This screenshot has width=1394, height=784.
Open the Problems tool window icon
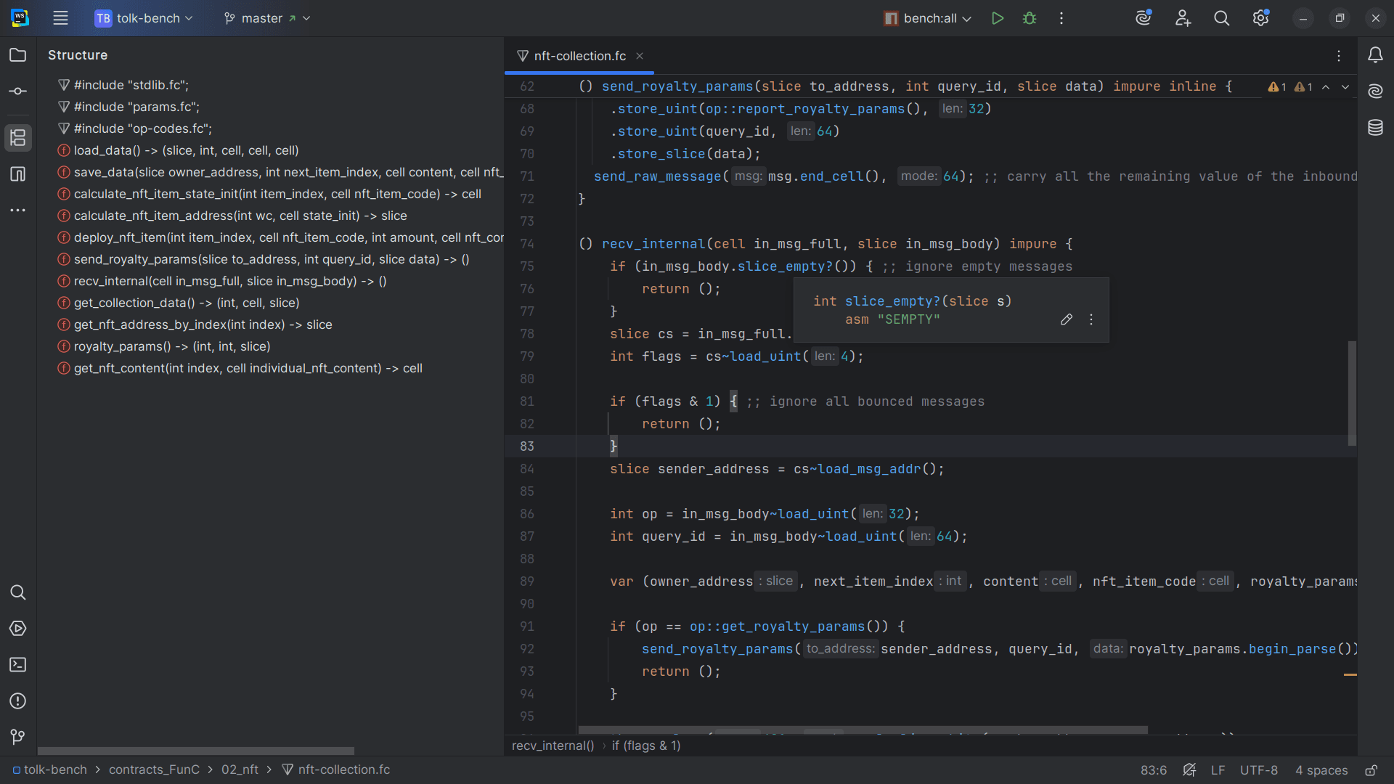point(18,701)
